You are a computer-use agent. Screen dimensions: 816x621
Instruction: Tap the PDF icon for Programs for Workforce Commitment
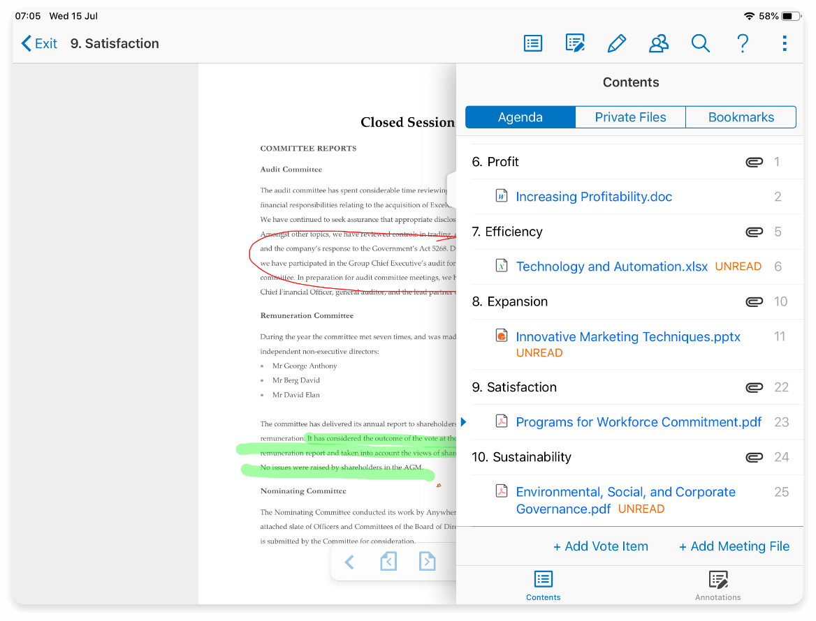[x=501, y=421]
